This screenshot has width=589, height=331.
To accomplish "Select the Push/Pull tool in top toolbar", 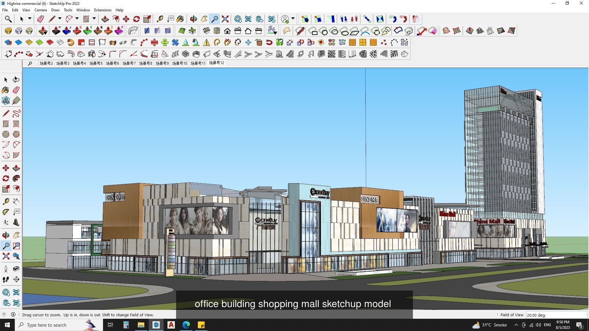I will (x=105, y=19).
